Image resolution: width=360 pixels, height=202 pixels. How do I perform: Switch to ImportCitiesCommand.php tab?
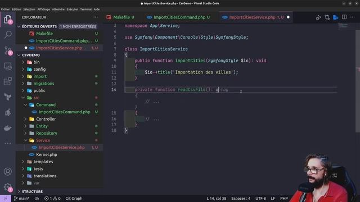pos(179,17)
